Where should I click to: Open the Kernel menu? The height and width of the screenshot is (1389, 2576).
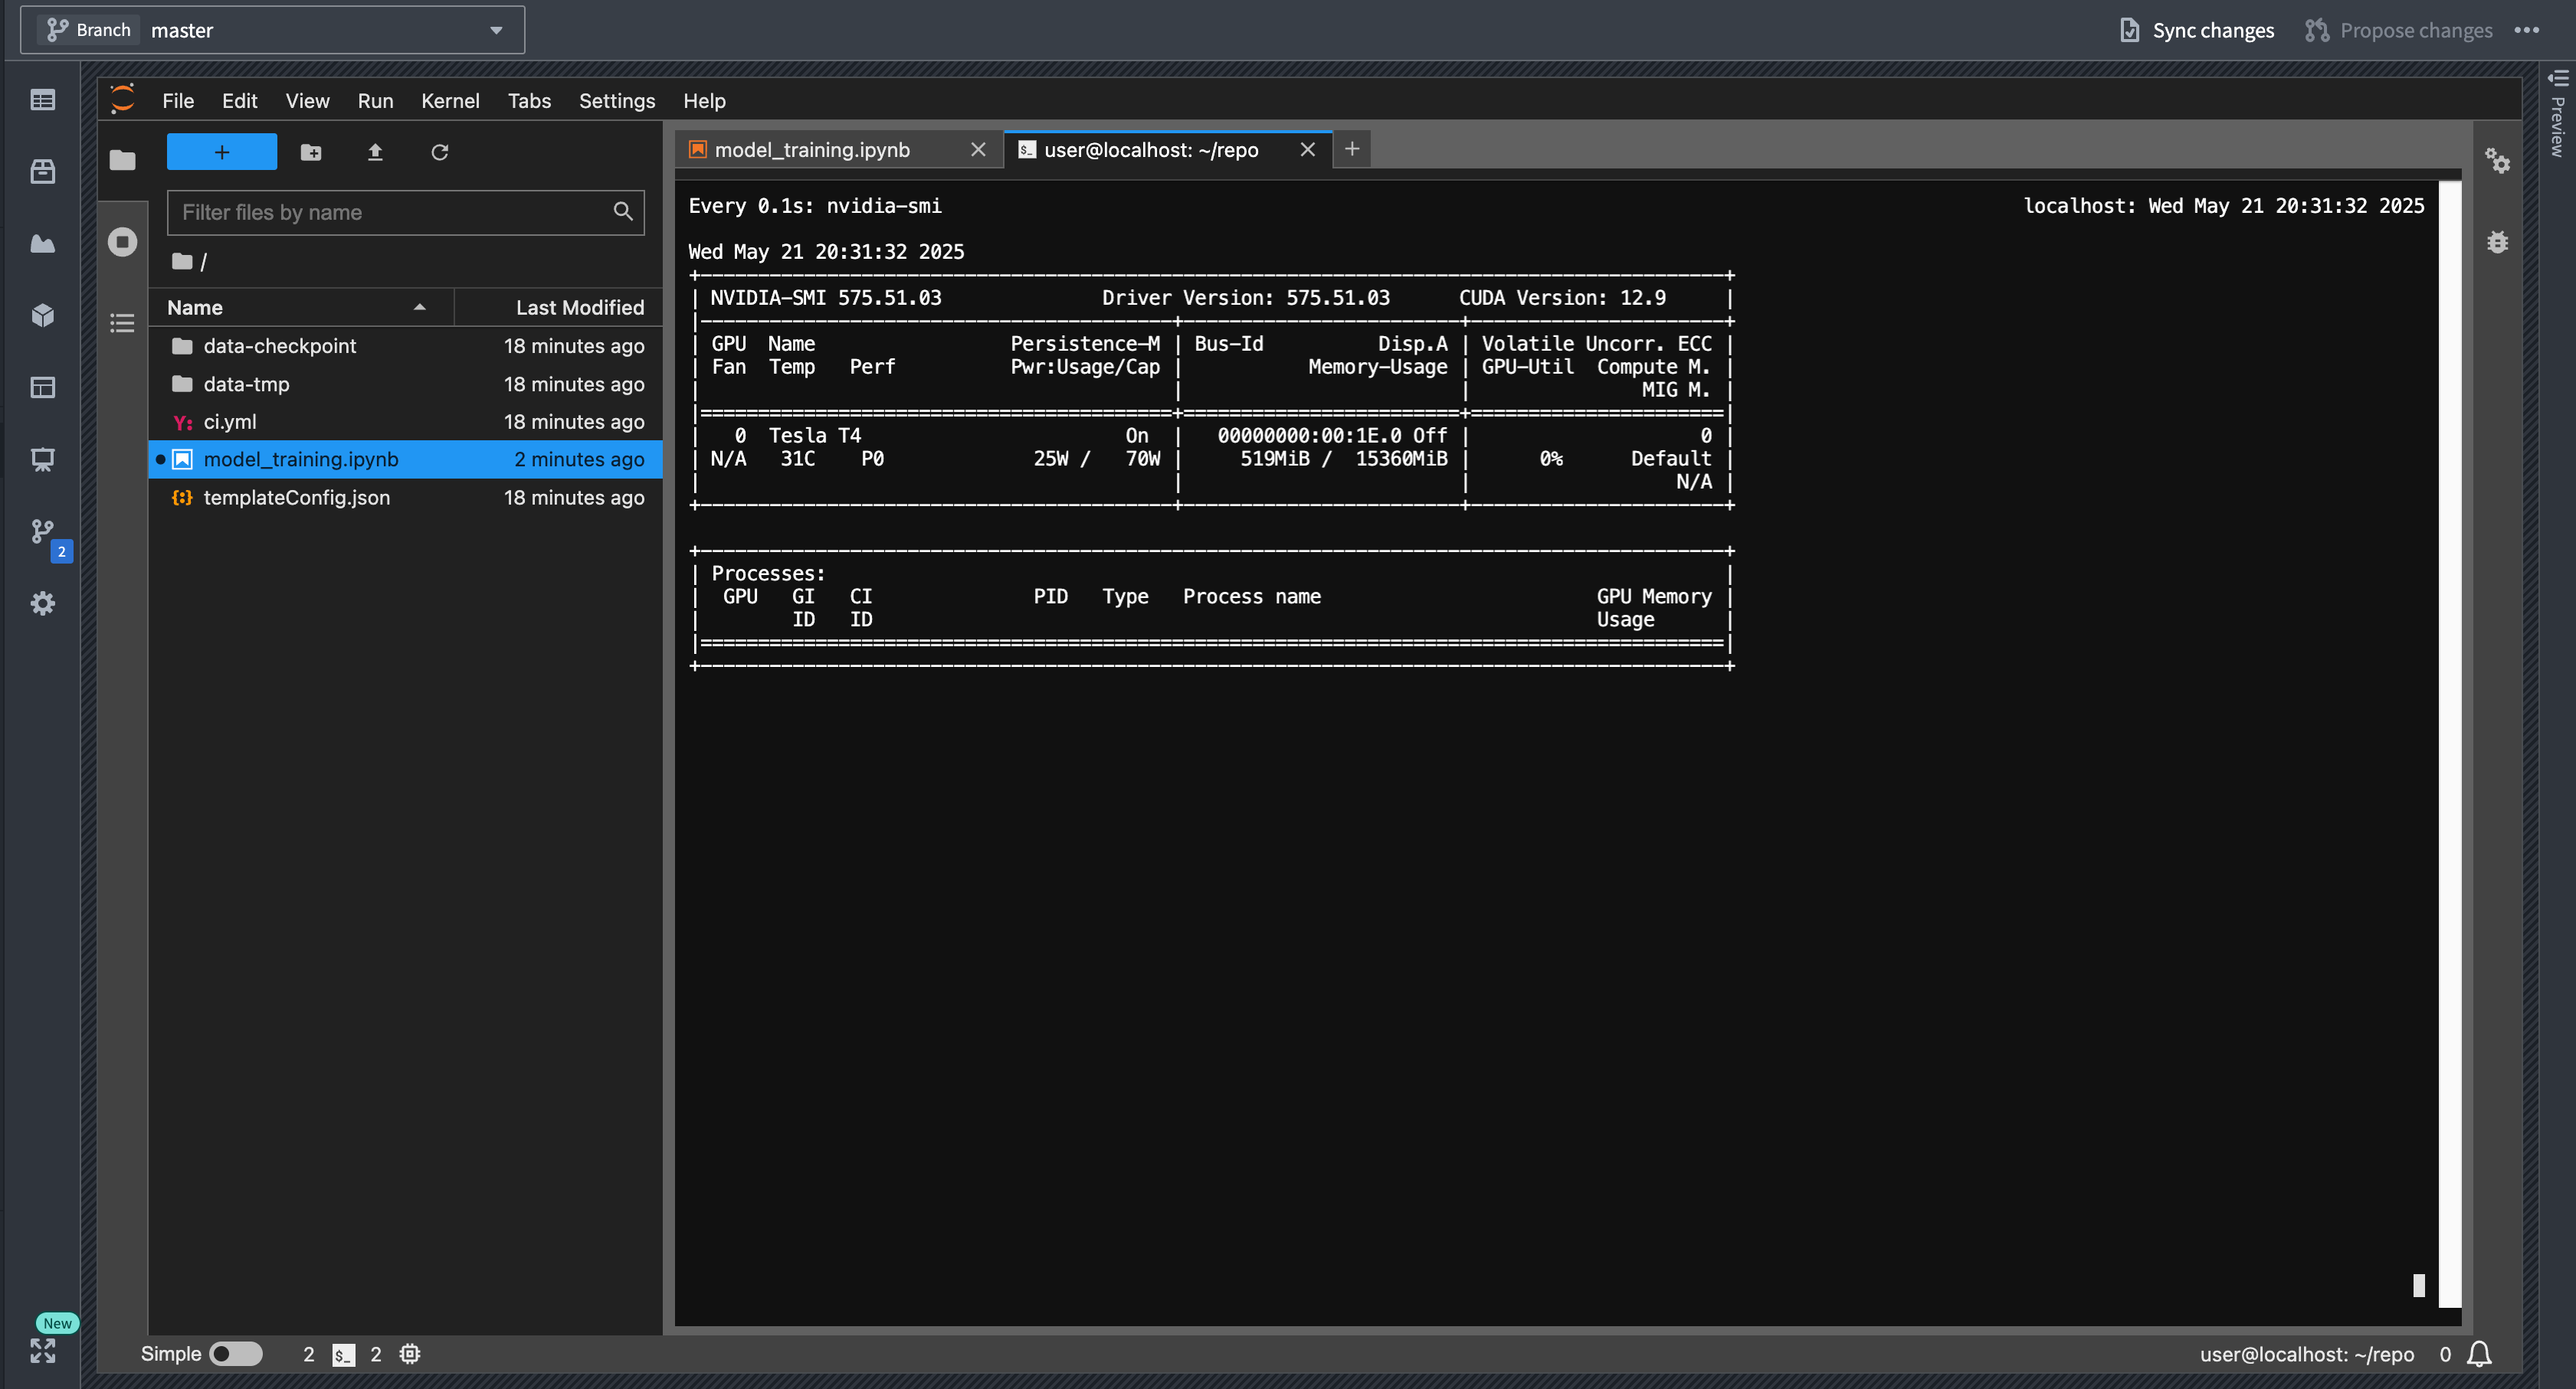pyautogui.click(x=450, y=100)
